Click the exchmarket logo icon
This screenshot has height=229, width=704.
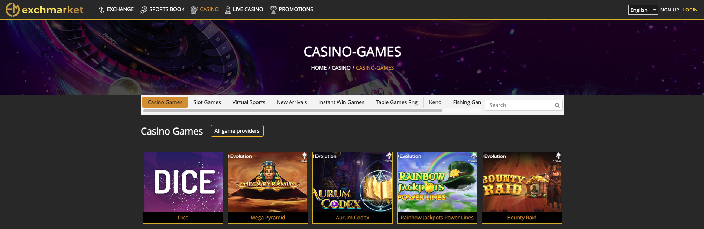(x=13, y=10)
